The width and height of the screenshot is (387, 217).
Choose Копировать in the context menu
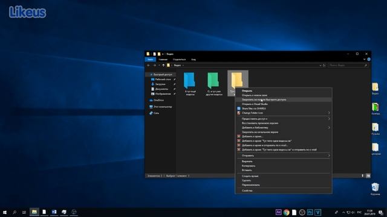click(284, 166)
